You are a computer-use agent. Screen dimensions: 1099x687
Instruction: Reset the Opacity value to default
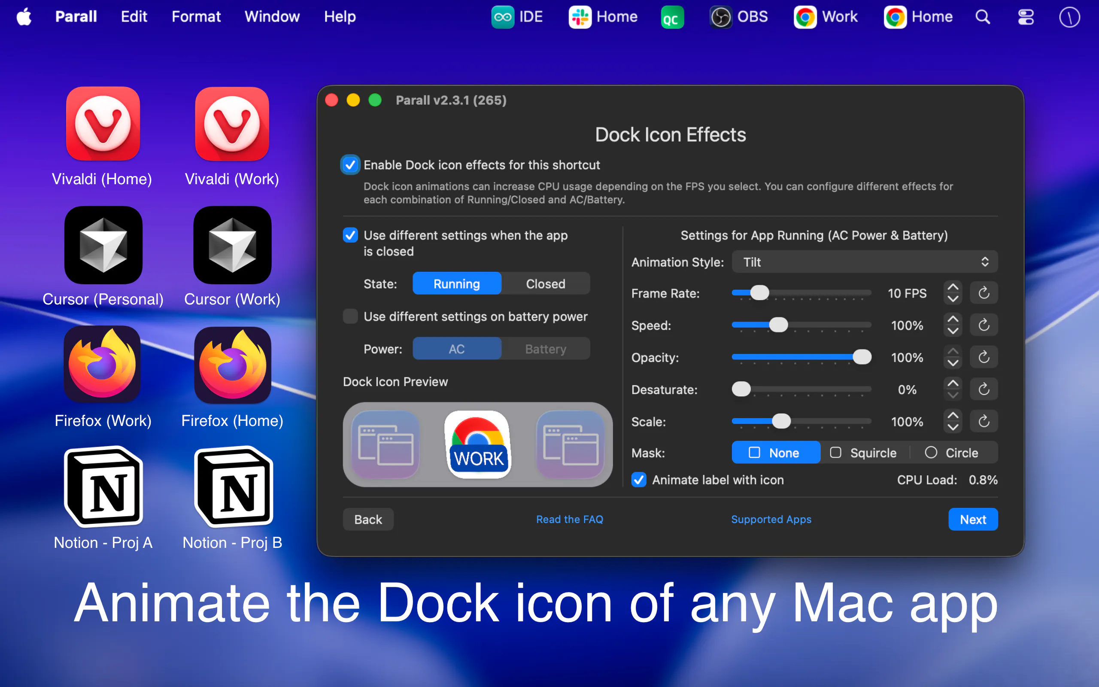[x=984, y=357]
